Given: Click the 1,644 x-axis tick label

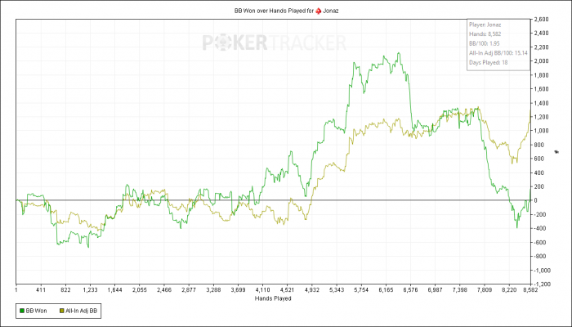Looking at the screenshot, I should point(115,290).
